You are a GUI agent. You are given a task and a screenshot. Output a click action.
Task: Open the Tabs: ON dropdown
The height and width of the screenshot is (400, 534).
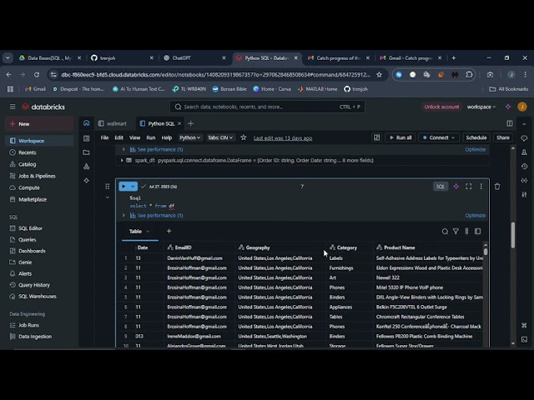coord(220,137)
